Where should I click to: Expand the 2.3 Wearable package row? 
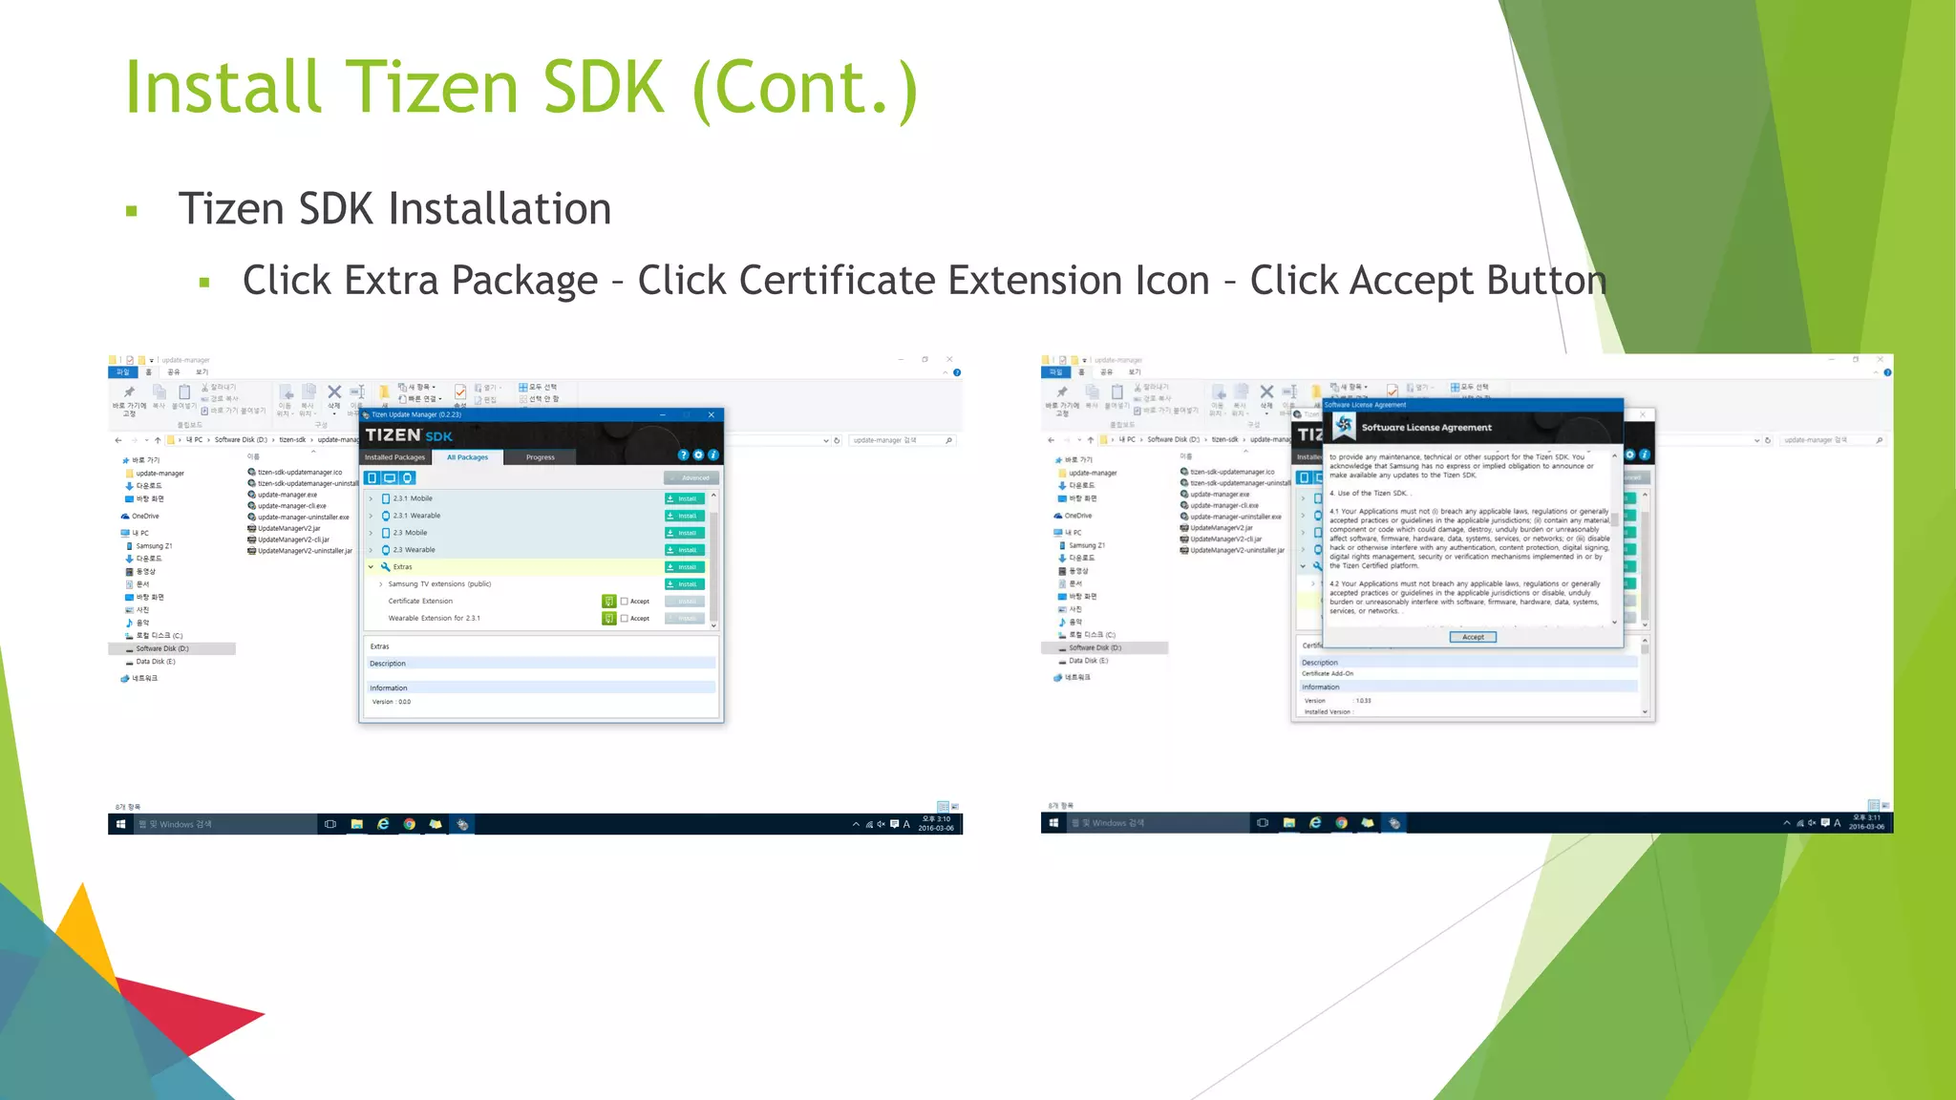pyautogui.click(x=372, y=550)
